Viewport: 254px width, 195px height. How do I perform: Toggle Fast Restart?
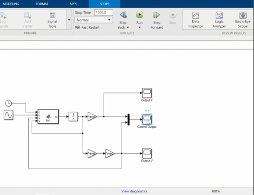(x=87, y=27)
